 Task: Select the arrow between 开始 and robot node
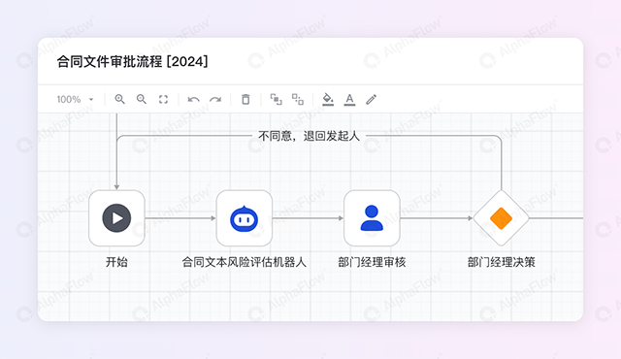click(x=180, y=218)
